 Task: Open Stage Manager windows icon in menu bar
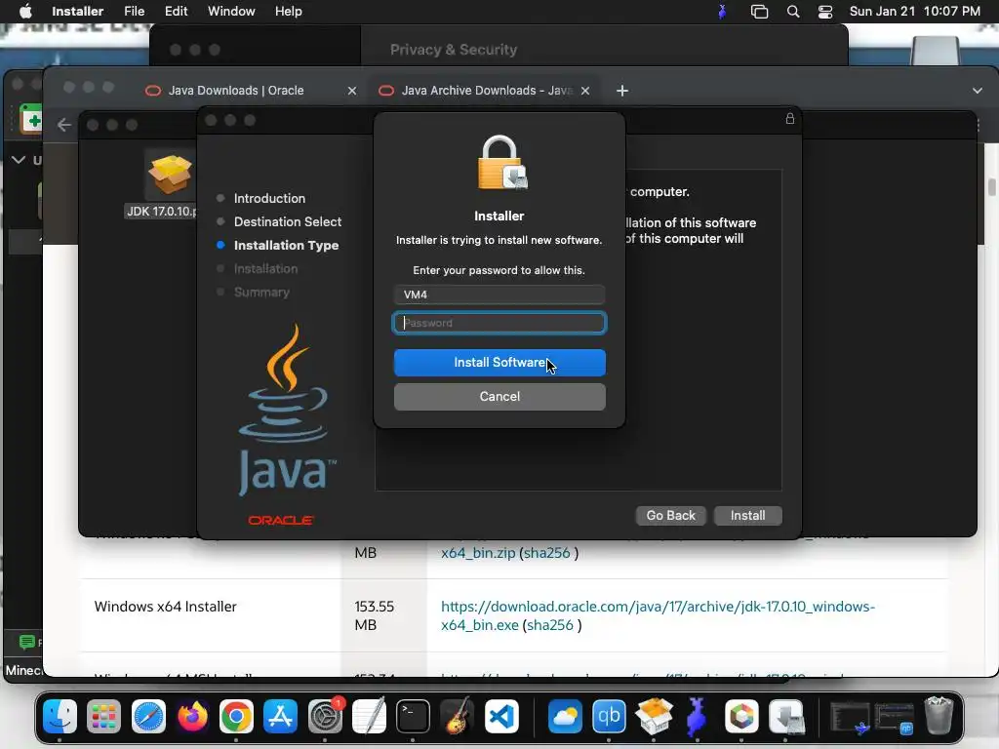(759, 12)
